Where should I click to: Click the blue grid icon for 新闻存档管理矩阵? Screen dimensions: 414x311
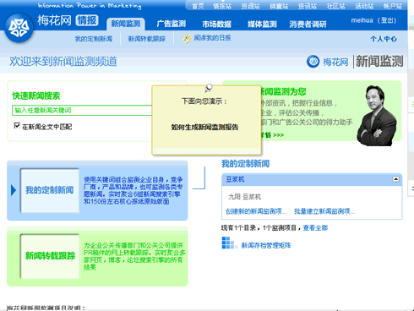(x=228, y=243)
